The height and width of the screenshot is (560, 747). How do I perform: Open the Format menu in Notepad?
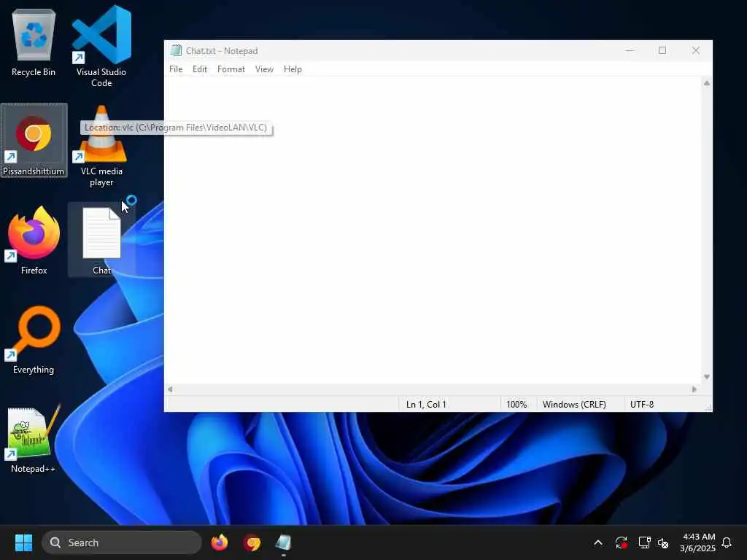[231, 69]
